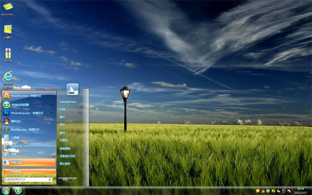Open pinned 360 browser on taskbar
312x195 pixels.
[x=18, y=191]
